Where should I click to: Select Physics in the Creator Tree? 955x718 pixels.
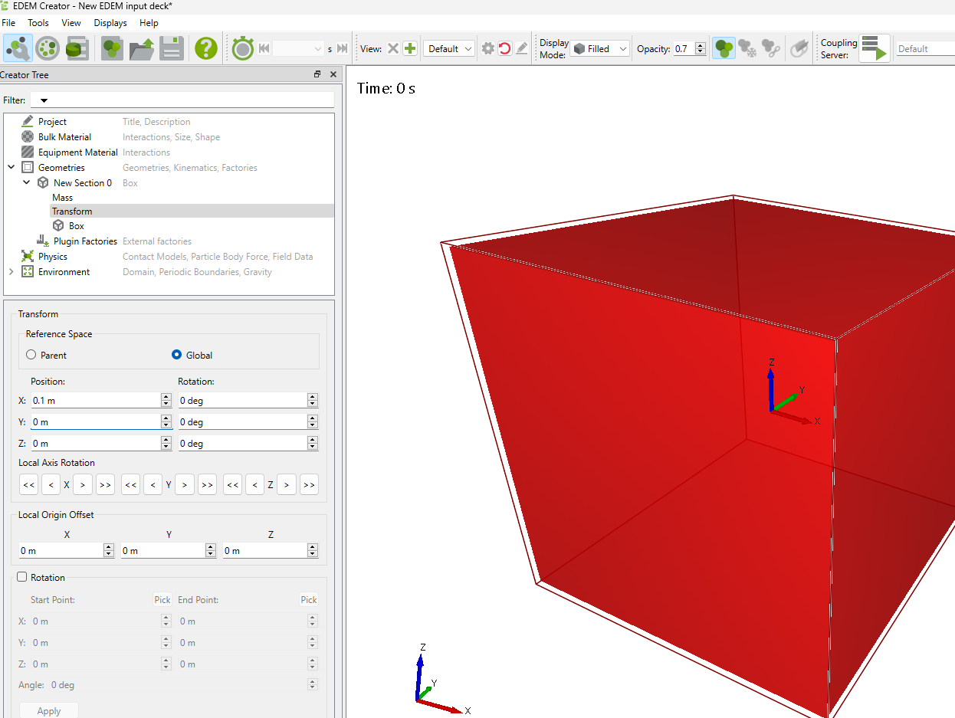click(x=53, y=257)
